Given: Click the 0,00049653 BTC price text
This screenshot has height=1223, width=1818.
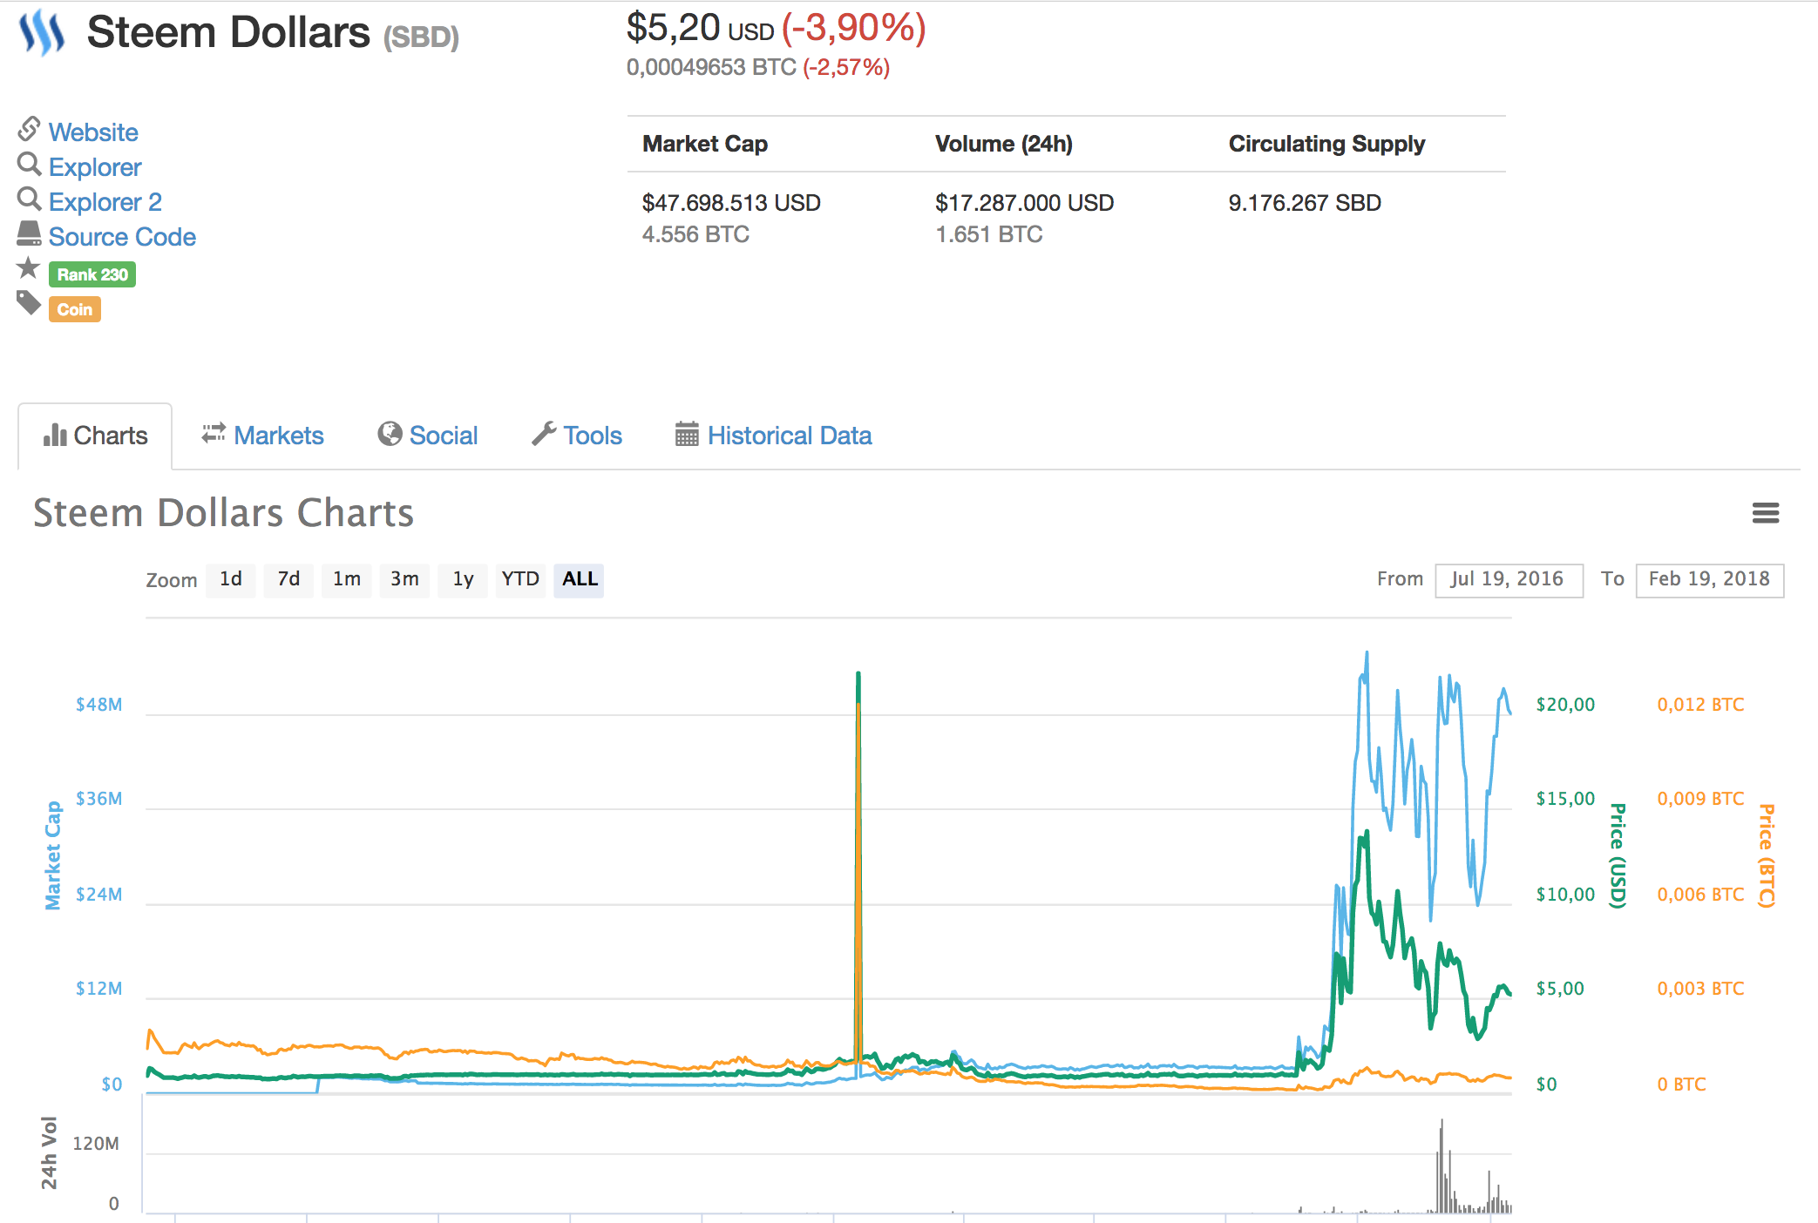Looking at the screenshot, I should click(711, 67).
